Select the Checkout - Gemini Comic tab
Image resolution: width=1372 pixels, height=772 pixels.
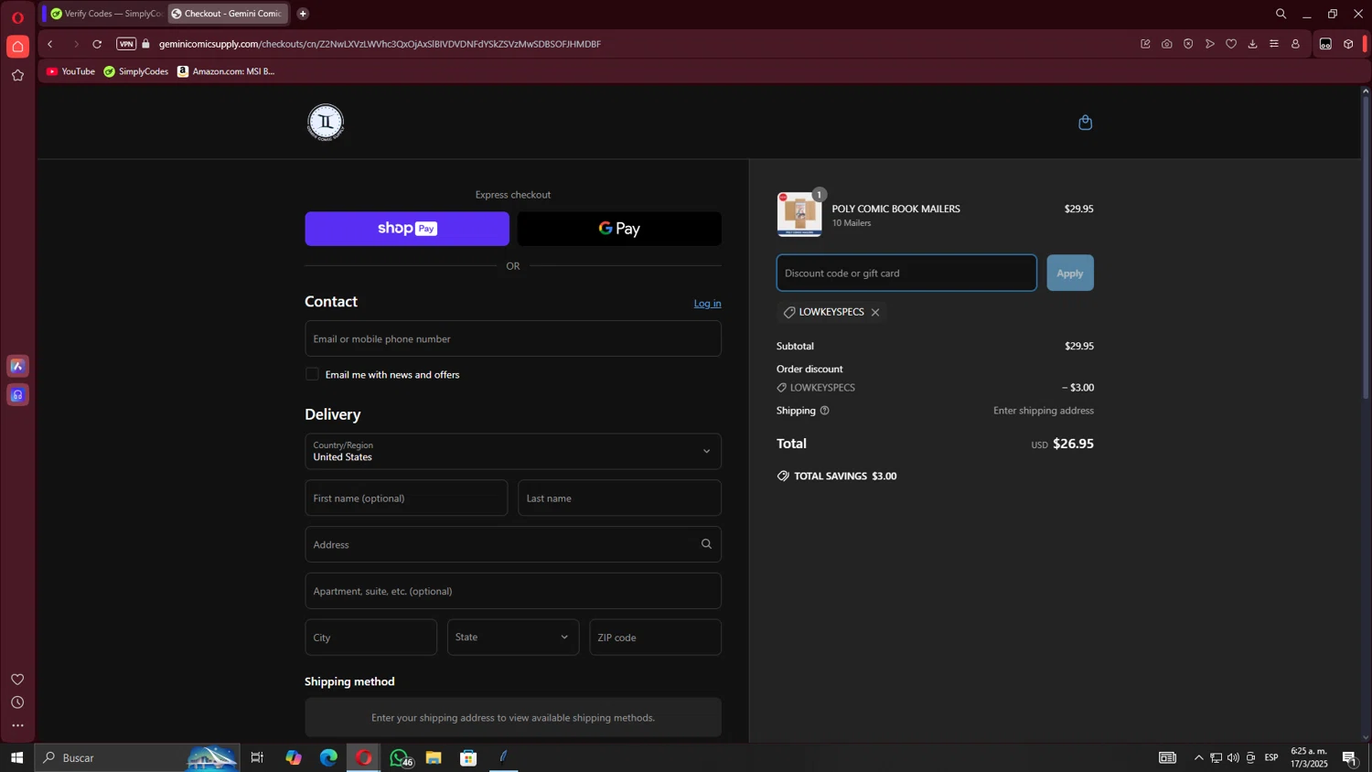(228, 14)
